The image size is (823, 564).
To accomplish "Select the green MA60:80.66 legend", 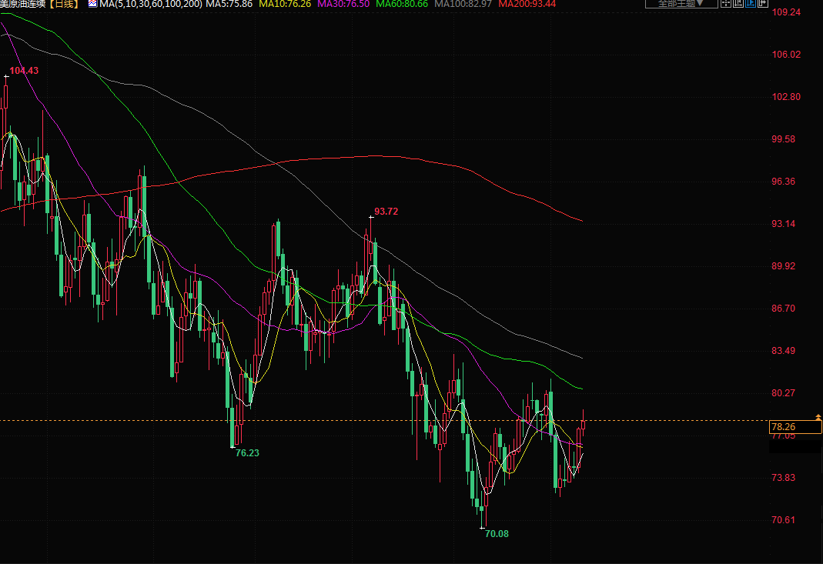I will pyautogui.click(x=401, y=4).
